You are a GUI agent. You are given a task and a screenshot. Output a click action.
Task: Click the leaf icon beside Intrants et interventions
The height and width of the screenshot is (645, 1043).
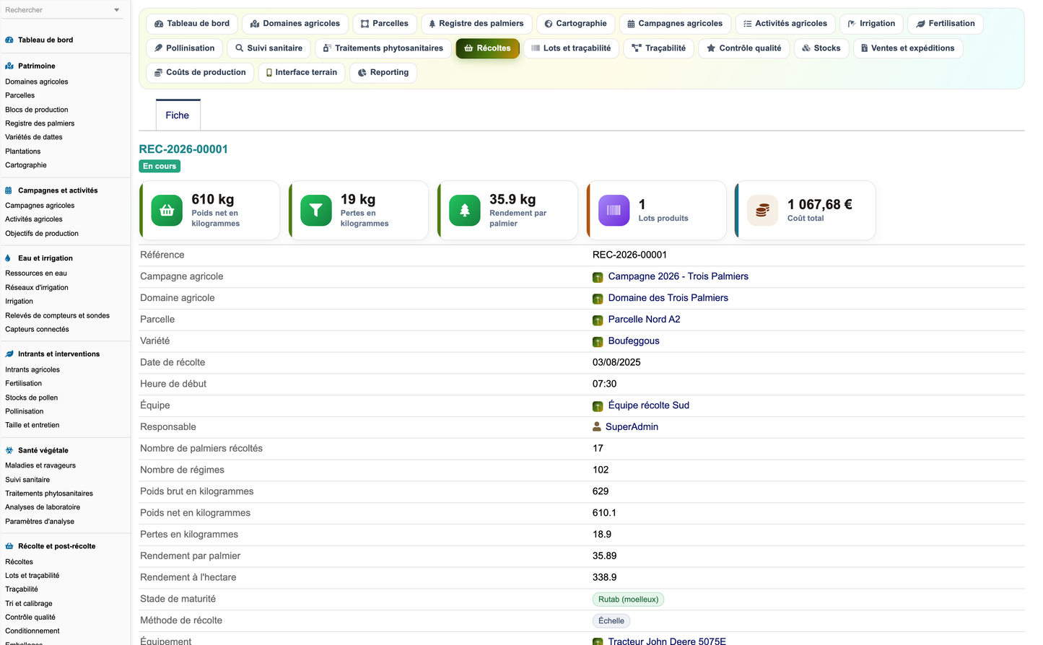point(9,354)
